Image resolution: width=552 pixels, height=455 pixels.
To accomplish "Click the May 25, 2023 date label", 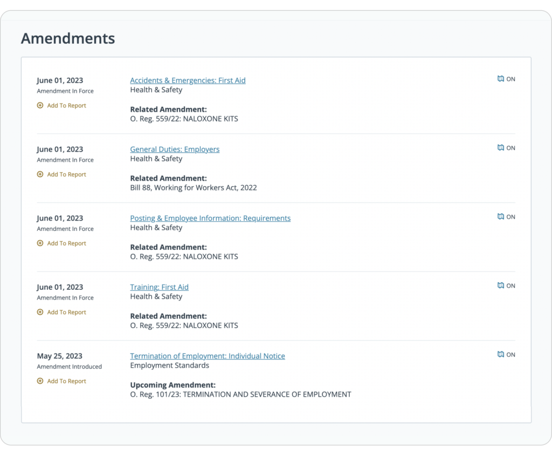I will pyautogui.click(x=60, y=356).
